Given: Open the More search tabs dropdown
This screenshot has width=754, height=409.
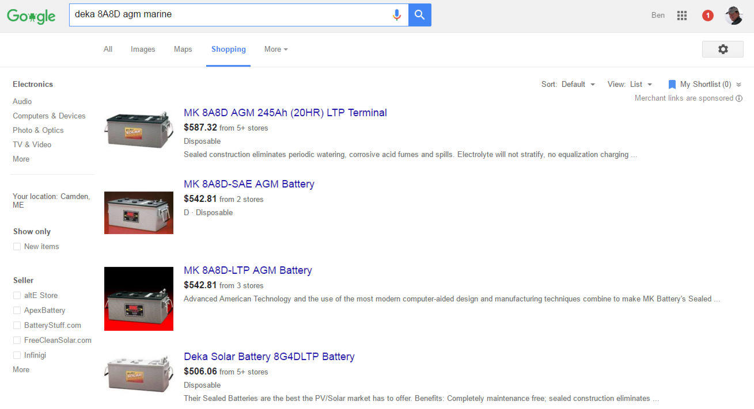Looking at the screenshot, I should [x=276, y=49].
